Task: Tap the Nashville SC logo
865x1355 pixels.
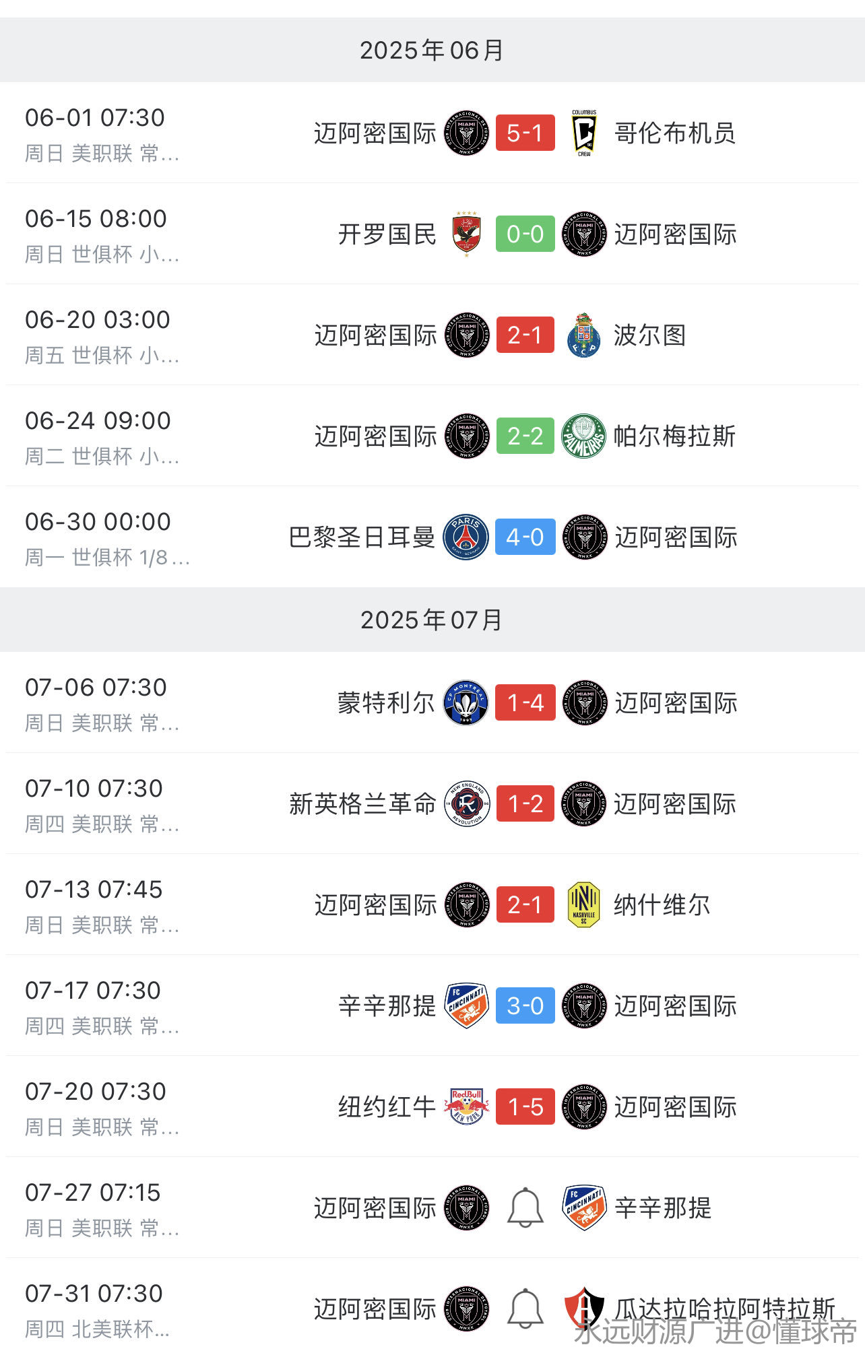Action: (x=584, y=904)
